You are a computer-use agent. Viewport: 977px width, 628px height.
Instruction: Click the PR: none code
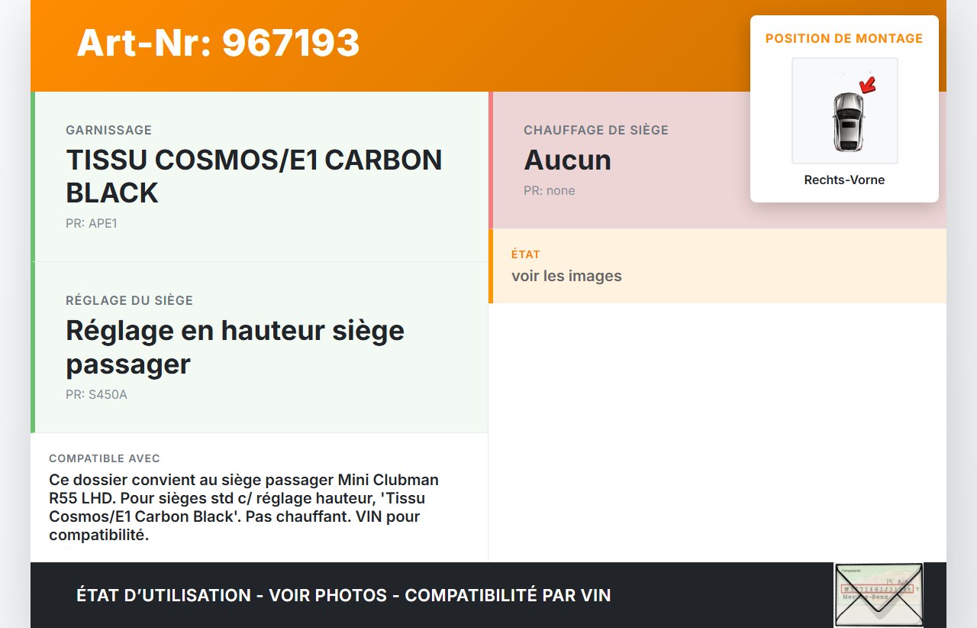click(549, 191)
